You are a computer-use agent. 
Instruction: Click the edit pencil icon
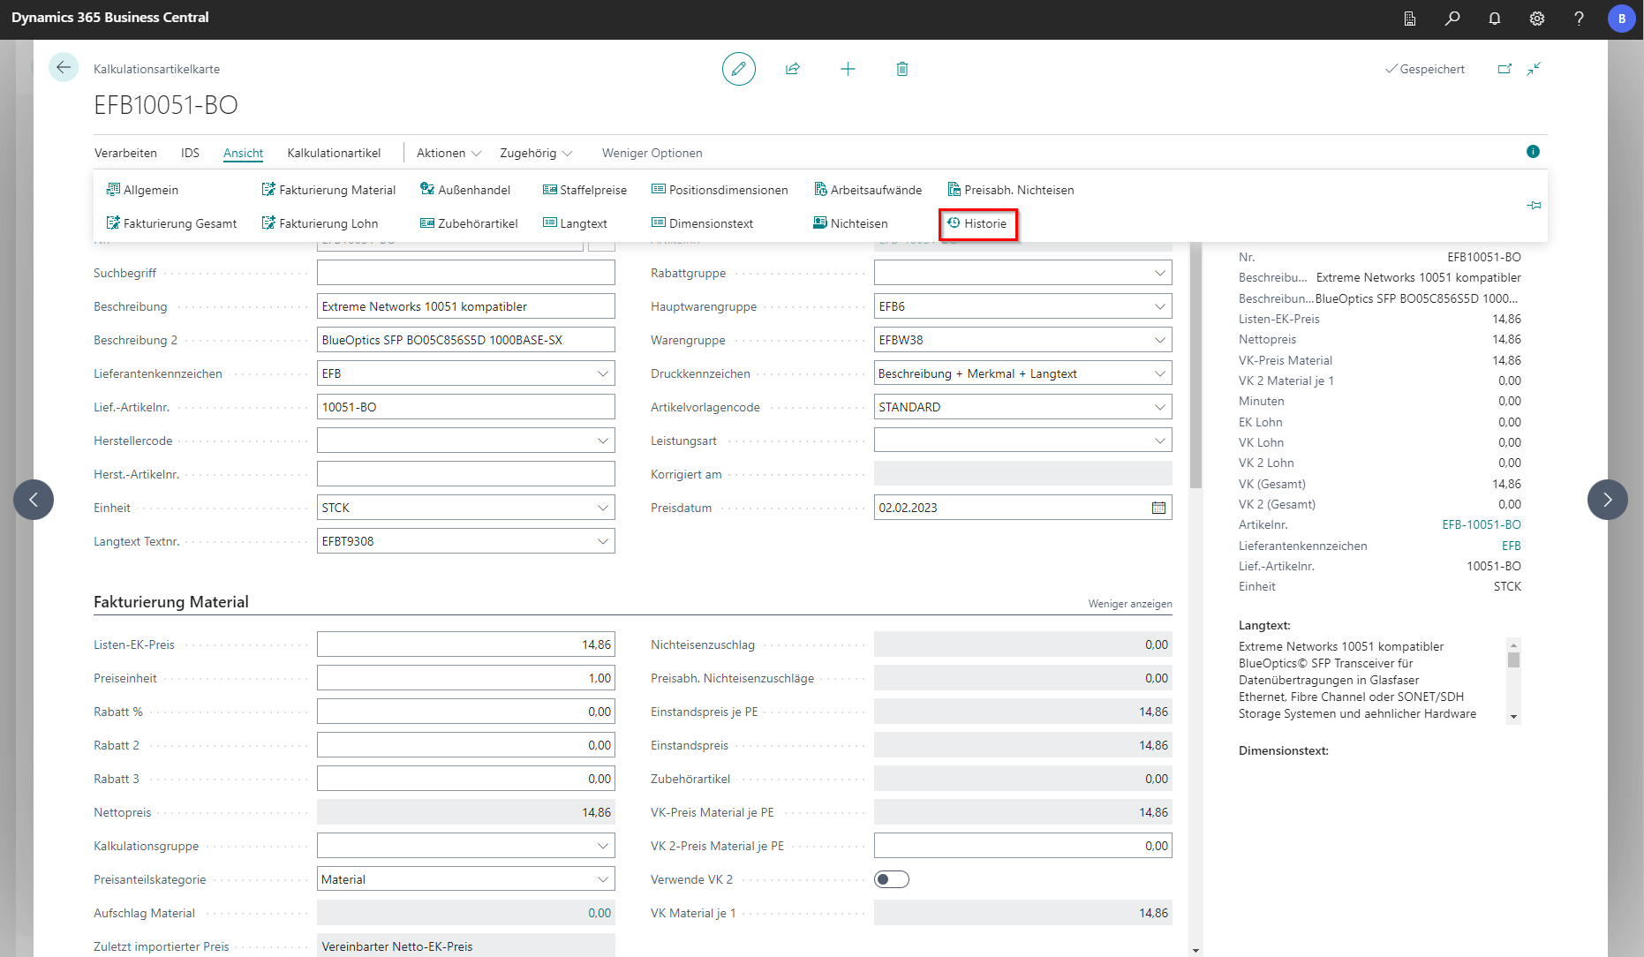click(738, 69)
